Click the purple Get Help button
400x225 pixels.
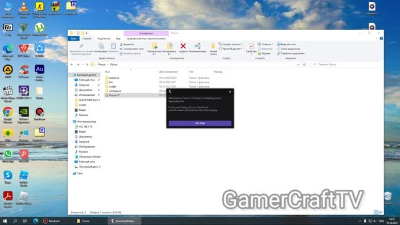click(x=200, y=123)
